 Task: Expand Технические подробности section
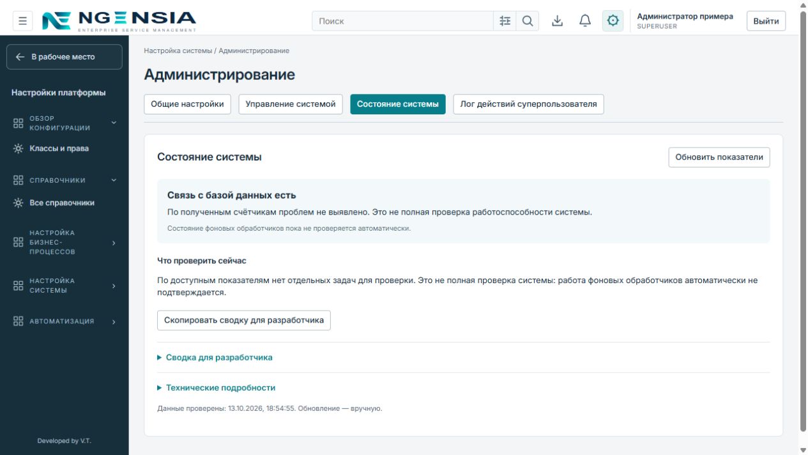pos(216,387)
